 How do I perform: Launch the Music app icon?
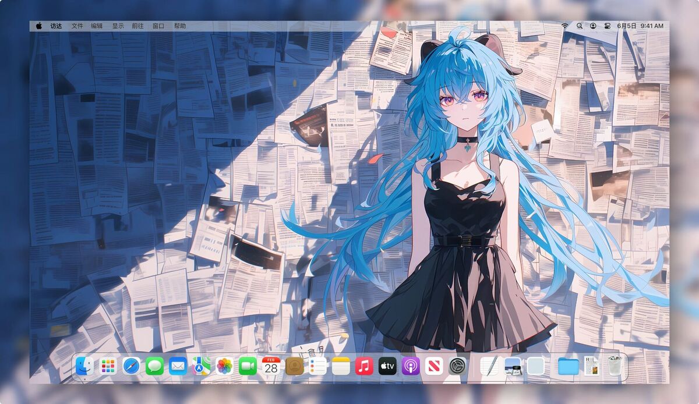(x=364, y=366)
